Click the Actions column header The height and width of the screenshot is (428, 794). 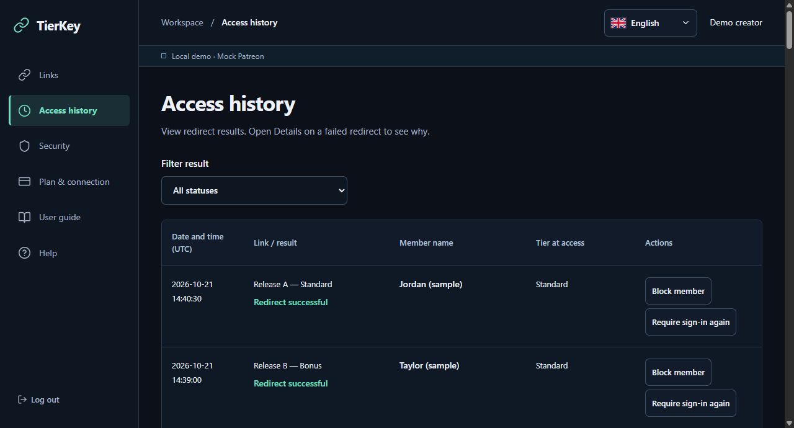click(659, 243)
